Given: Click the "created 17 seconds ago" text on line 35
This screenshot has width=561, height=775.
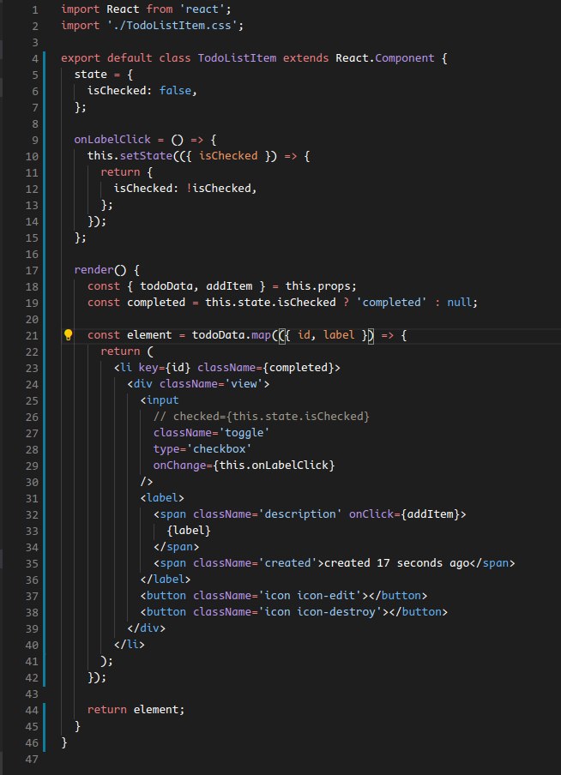Looking at the screenshot, I should 396,564.
